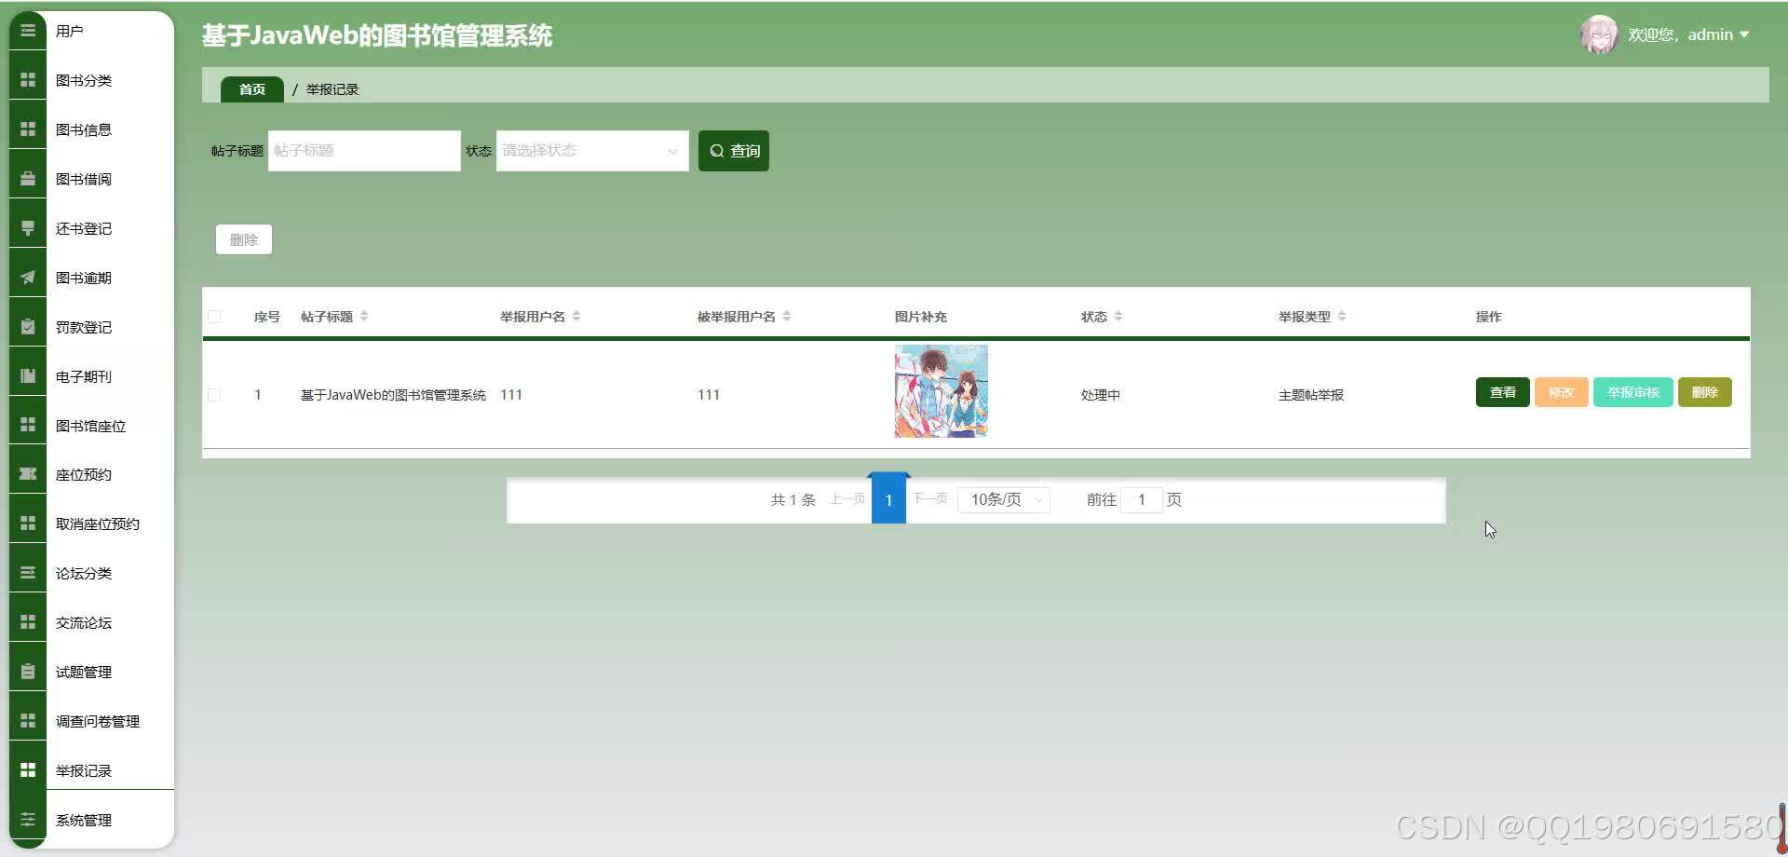This screenshot has height=857, width=1788.
Task: Open the 10条/页 page size dropdown
Action: click(x=1003, y=499)
